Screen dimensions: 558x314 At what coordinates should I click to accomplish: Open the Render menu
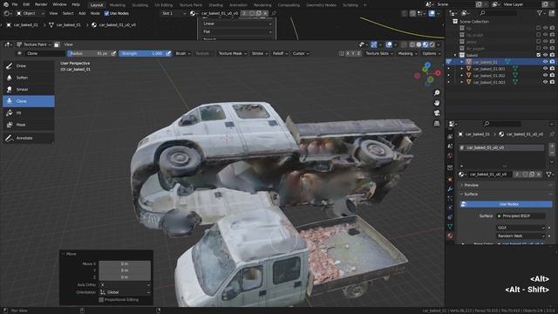(41, 4)
